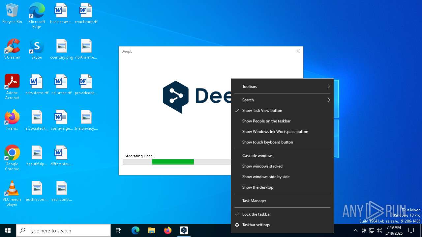The width and height of the screenshot is (422, 237).
Task: Open Firefox from the taskbar
Action: pyautogui.click(x=168, y=230)
